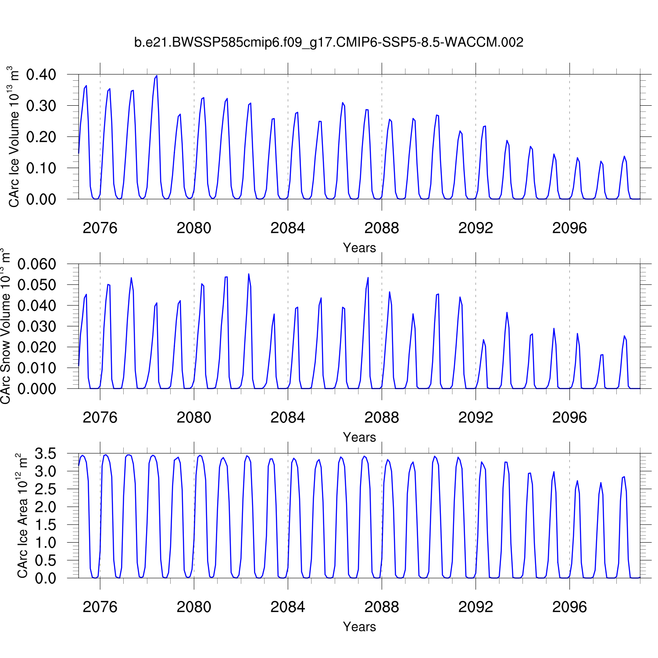The height and width of the screenshot is (658, 658).
Task: Click the 0.40 tick label on Ice Volume axis
Action: tap(41, 75)
